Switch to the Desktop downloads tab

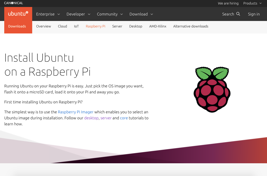[x=136, y=26]
